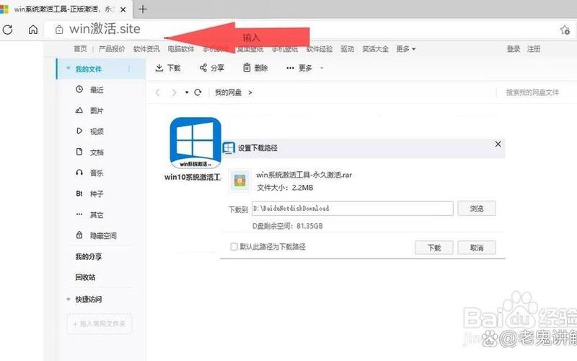This screenshot has width=577, height=361.
Task: Open 视频 category in sidebar
Action: (x=89, y=131)
